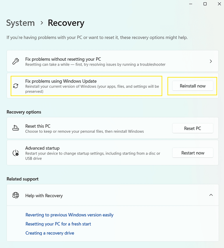The image size is (224, 248).
Task: Collapse the Help with Recovery section
Action: tap(211, 195)
